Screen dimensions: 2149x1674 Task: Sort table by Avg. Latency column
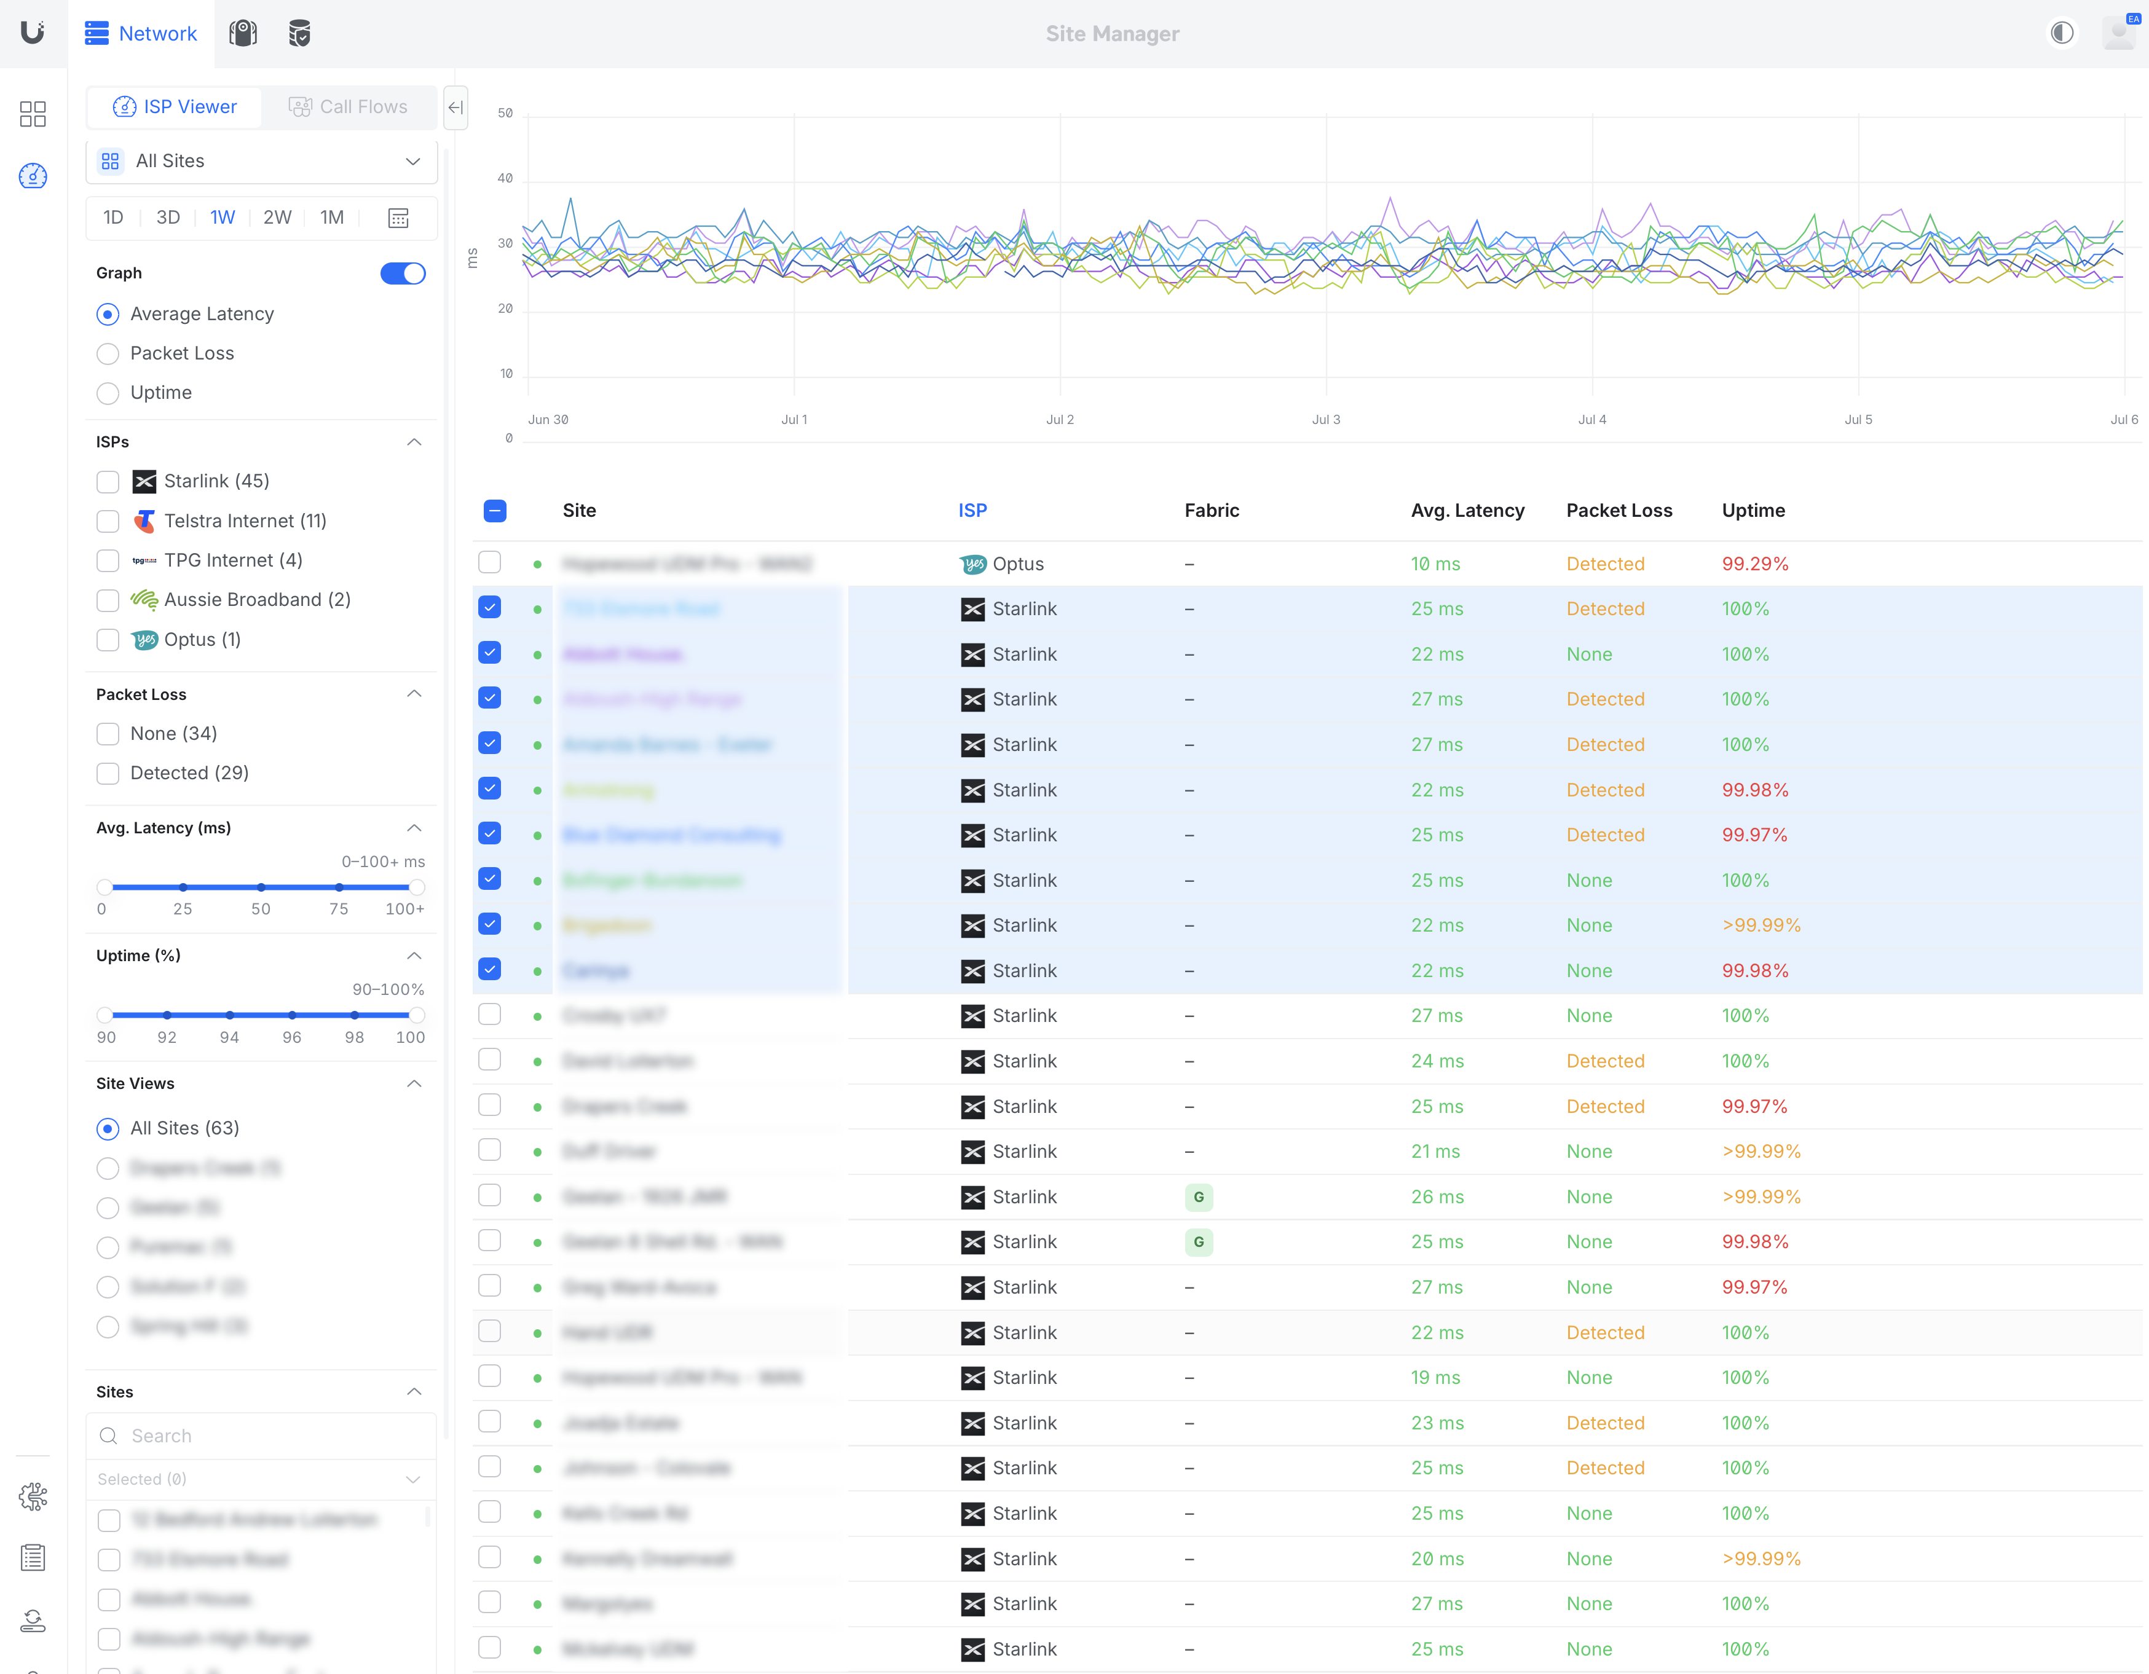[1467, 511]
